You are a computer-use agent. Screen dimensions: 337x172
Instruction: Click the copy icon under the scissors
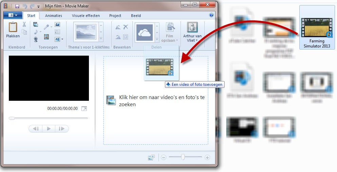click(x=24, y=32)
